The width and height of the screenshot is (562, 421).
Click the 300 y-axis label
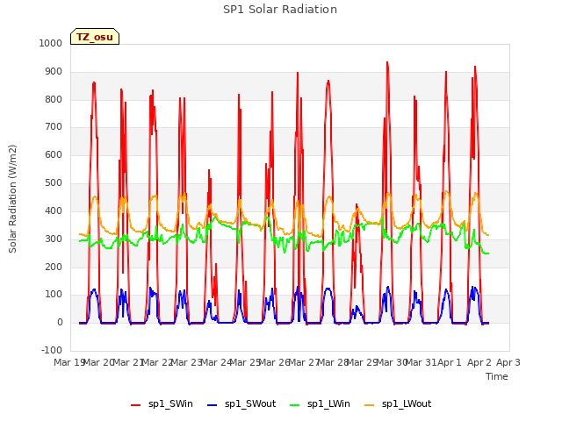(54, 239)
